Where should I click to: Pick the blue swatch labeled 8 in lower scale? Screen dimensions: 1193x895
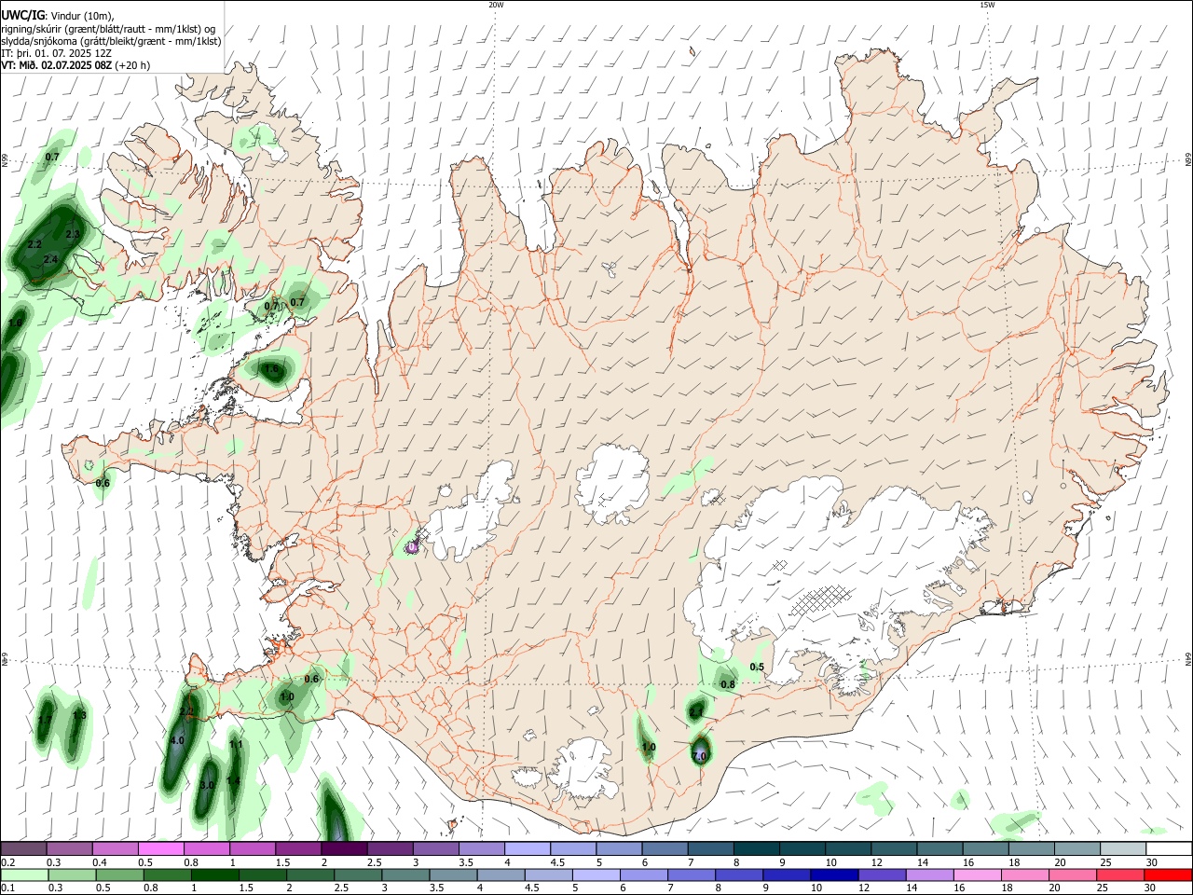739,874
